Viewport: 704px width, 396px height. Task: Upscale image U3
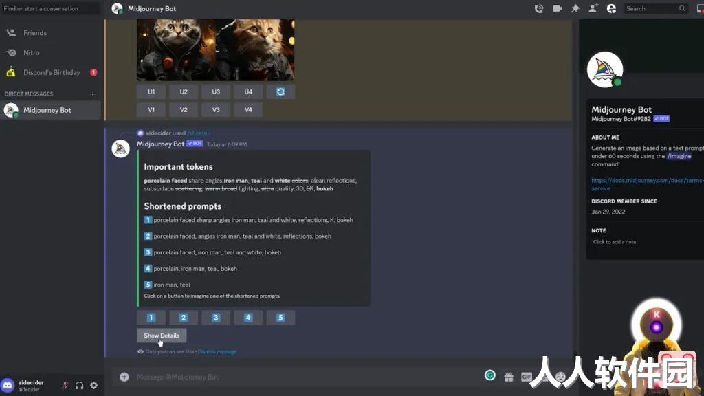[216, 91]
